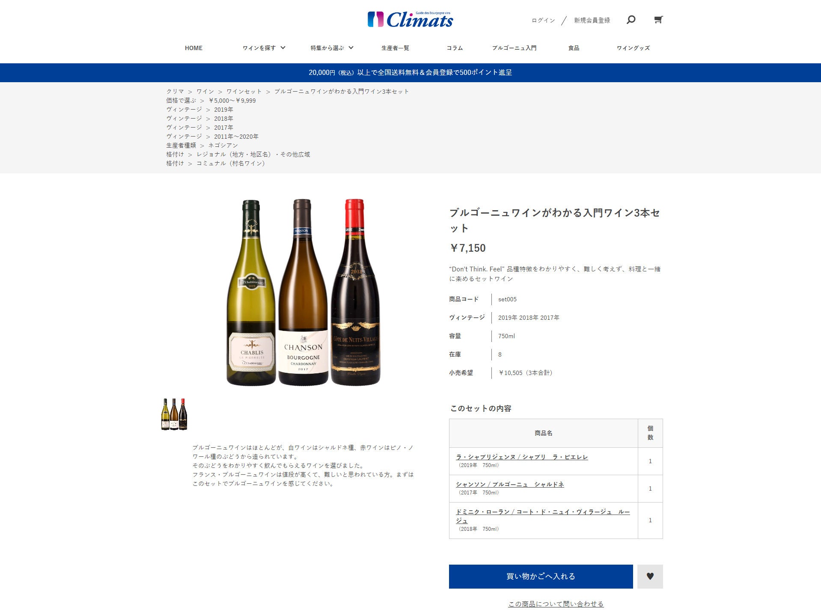821x616 pixels.
Task: Open the ドミニク・ローラン コート・ド・ニュイ link
Action: 543,516
